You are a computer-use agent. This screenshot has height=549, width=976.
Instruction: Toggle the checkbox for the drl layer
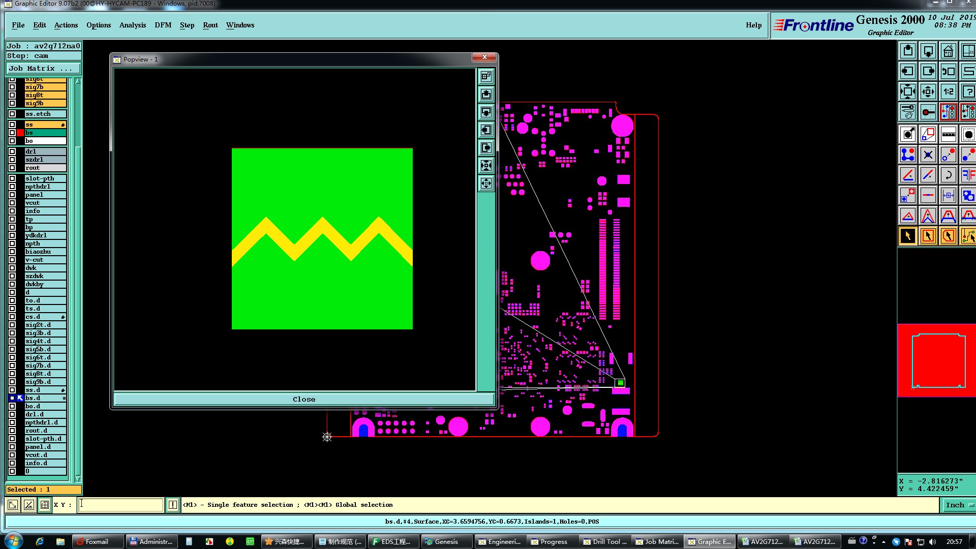(12, 151)
